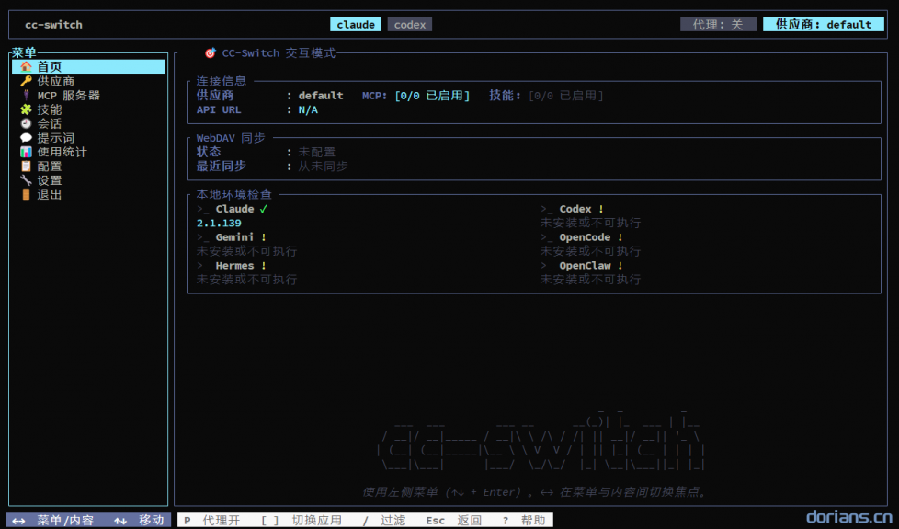The width and height of the screenshot is (899, 529).
Task: Switch to the claude app tab
Action: click(x=356, y=24)
